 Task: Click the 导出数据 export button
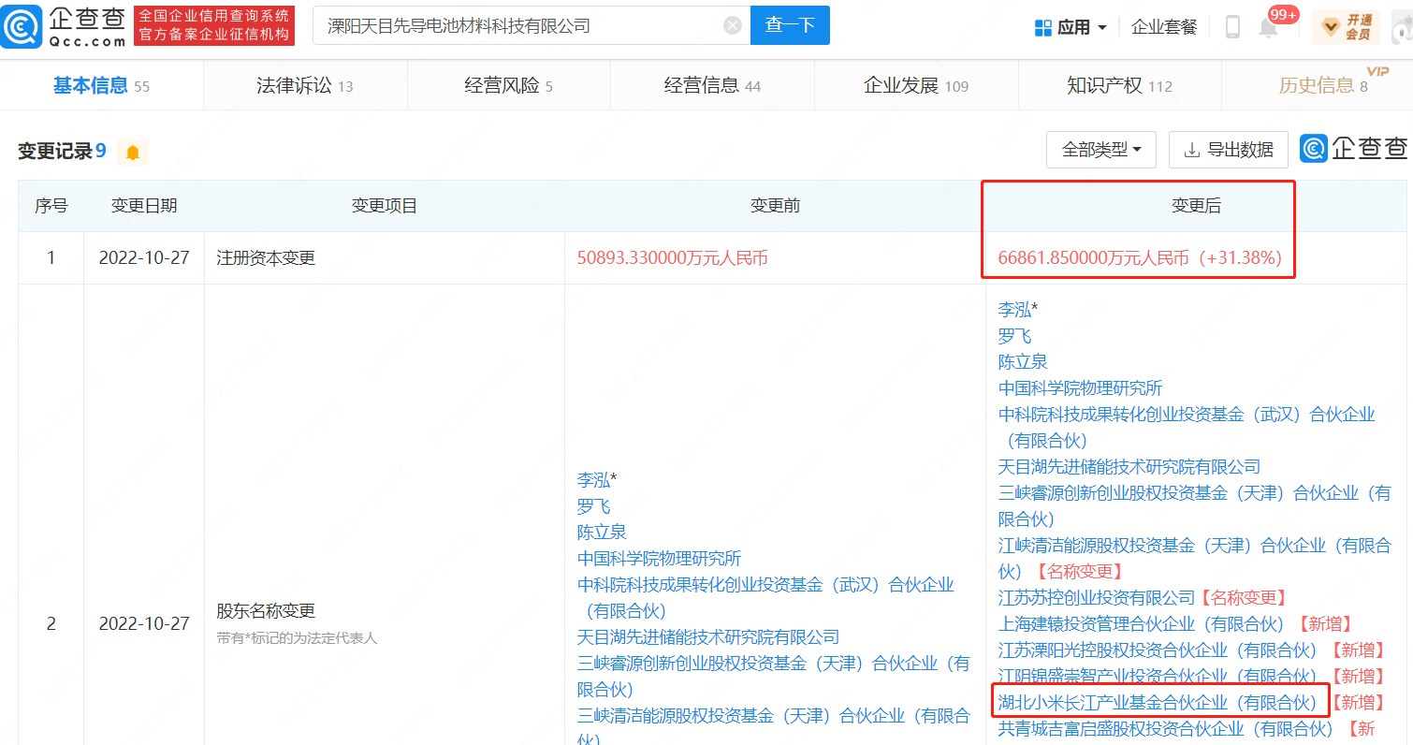(x=1229, y=150)
